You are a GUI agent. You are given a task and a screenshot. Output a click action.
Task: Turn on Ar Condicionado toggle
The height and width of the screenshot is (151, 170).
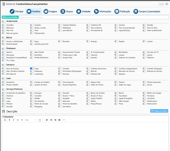point(88,52)
